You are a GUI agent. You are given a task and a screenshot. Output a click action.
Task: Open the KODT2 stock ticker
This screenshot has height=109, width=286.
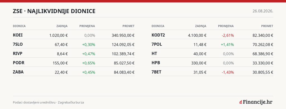(158, 35)
